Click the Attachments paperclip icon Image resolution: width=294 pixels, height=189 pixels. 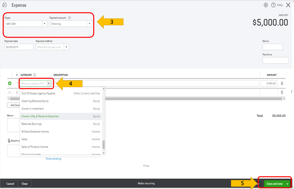9,141
